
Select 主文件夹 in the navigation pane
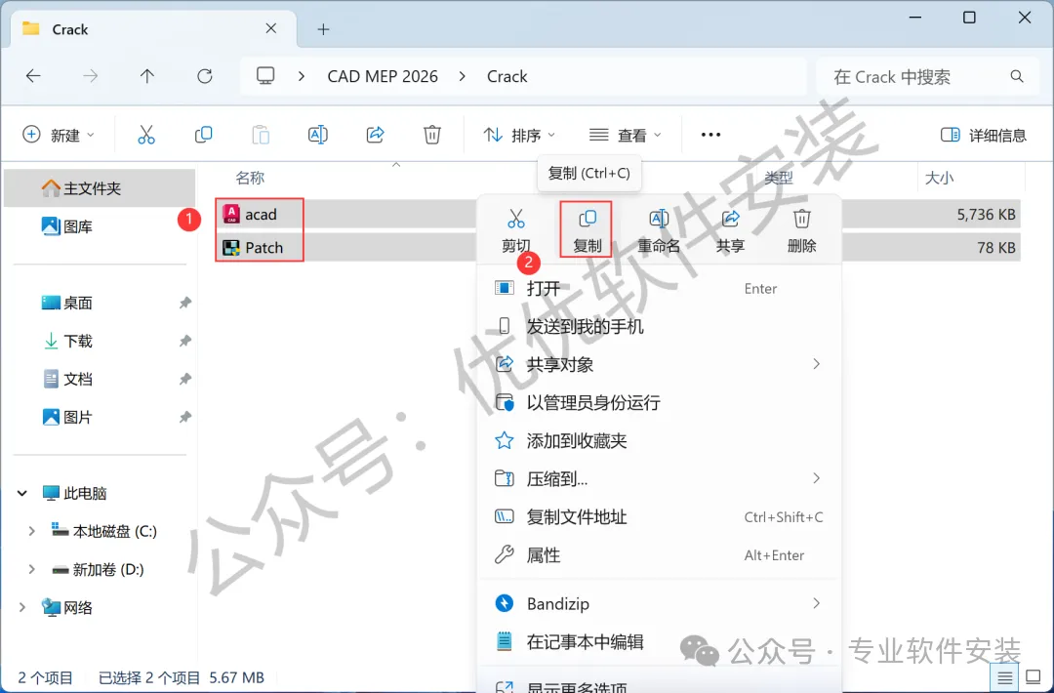click(100, 188)
